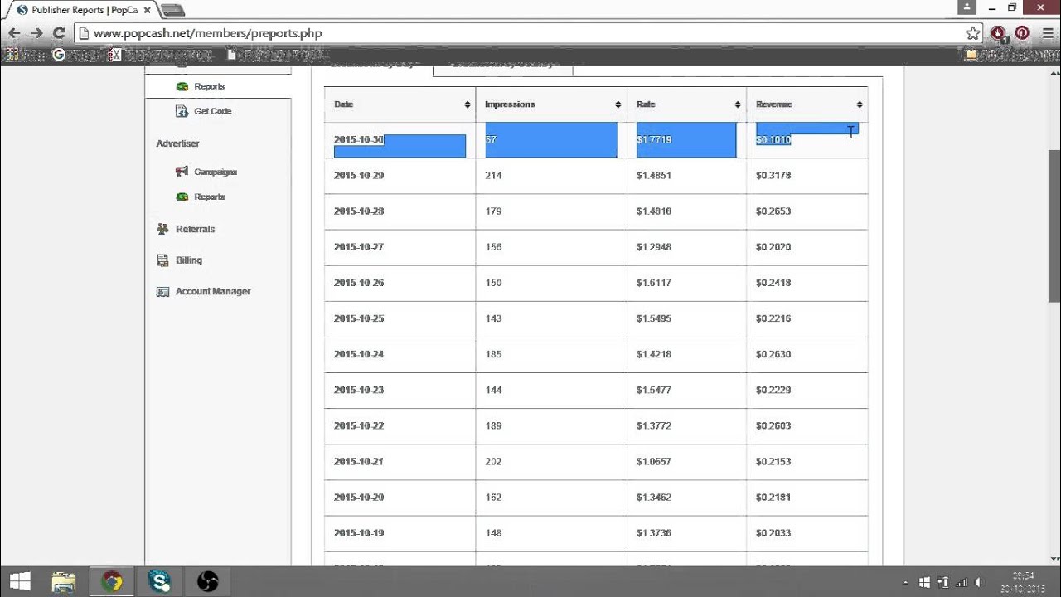Click the Advertiser Reports link
The height and width of the screenshot is (597, 1061).
pos(208,197)
